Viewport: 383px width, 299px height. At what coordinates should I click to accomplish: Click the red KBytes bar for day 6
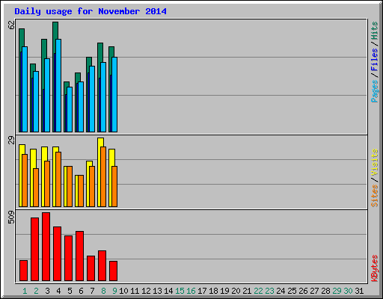click(79, 256)
